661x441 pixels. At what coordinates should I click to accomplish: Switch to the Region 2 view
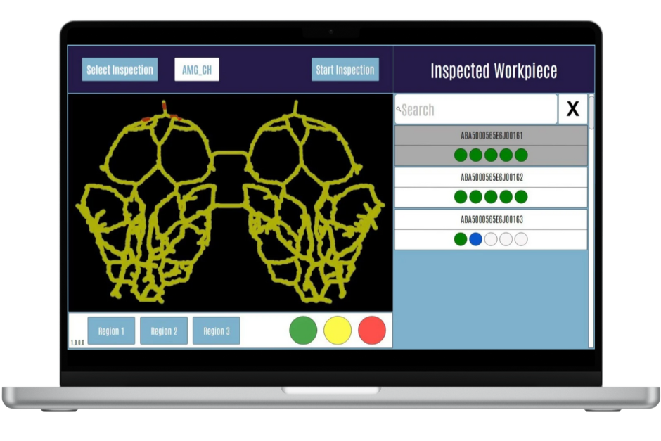pos(163,331)
